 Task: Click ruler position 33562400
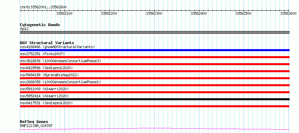click(x=199, y=13)
